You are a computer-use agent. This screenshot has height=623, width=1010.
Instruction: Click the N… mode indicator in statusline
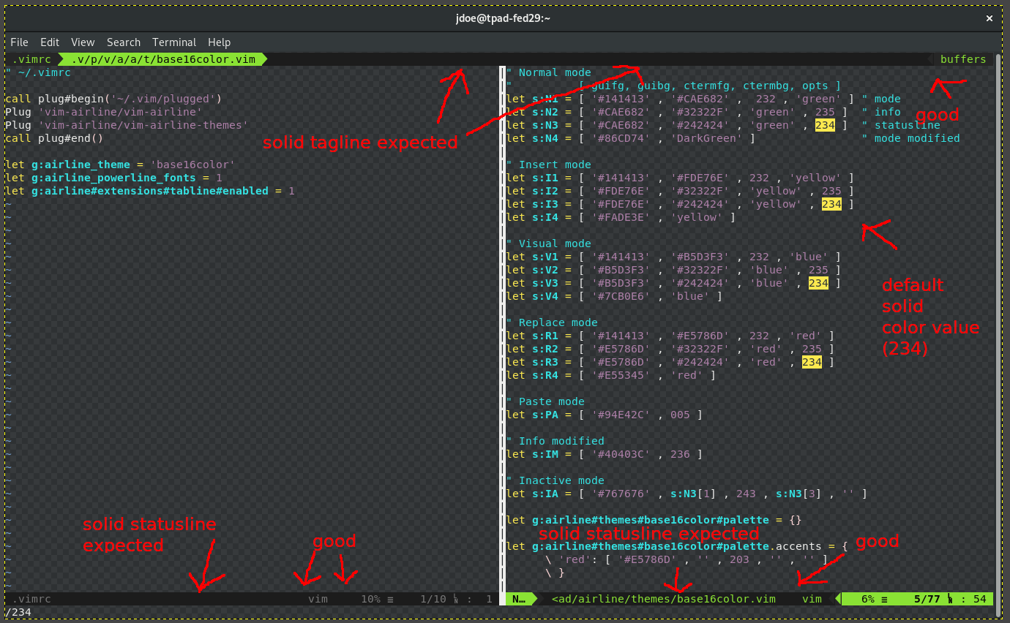pyautogui.click(x=520, y=599)
